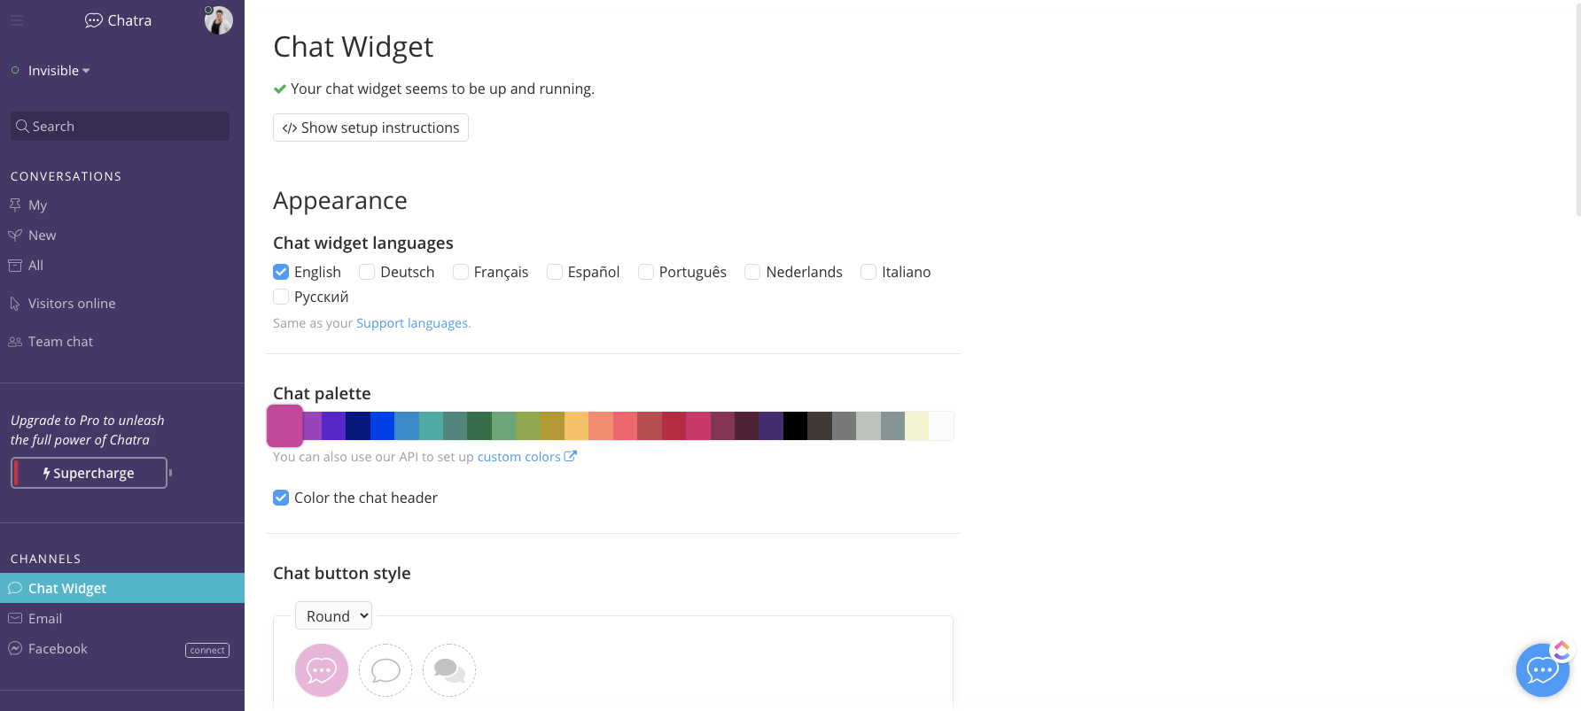Enable the Italiano language checkbox
The image size is (1581, 711).
click(868, 272)
